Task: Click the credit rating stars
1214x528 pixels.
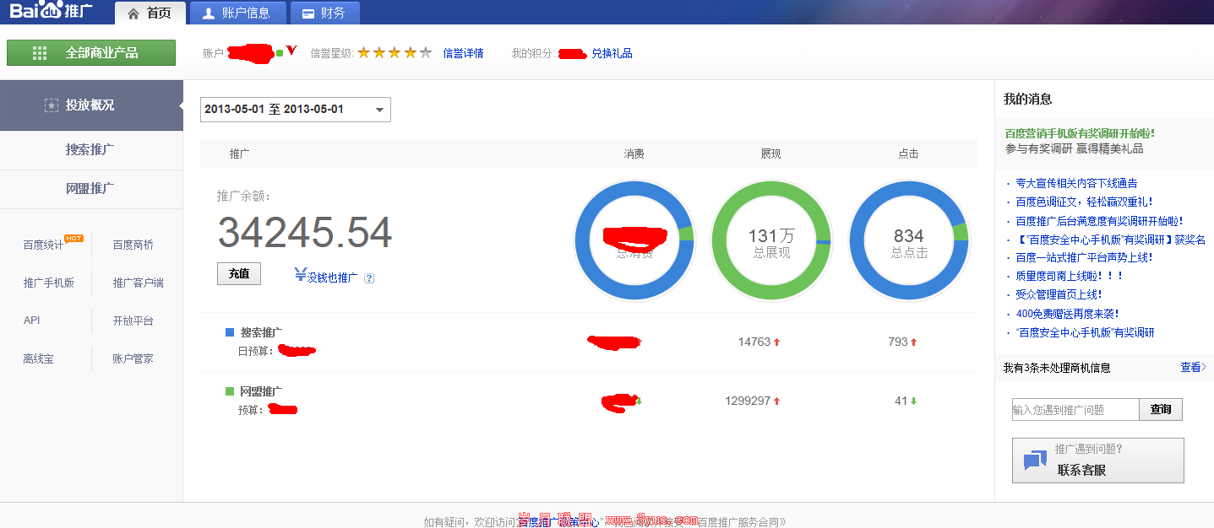Action: point(395,53)
